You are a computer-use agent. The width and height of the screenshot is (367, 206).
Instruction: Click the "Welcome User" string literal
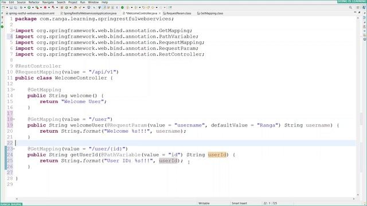click(83, 102)
